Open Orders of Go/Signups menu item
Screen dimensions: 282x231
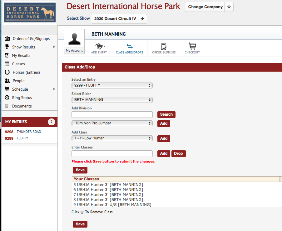[x=31, y=38]
